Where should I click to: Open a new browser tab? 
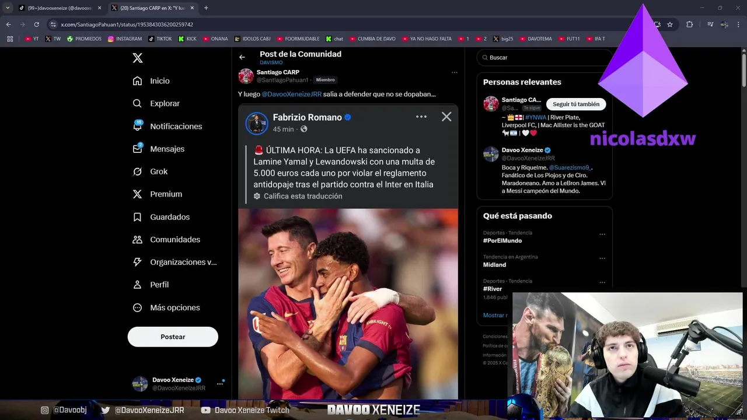[206, 8]
